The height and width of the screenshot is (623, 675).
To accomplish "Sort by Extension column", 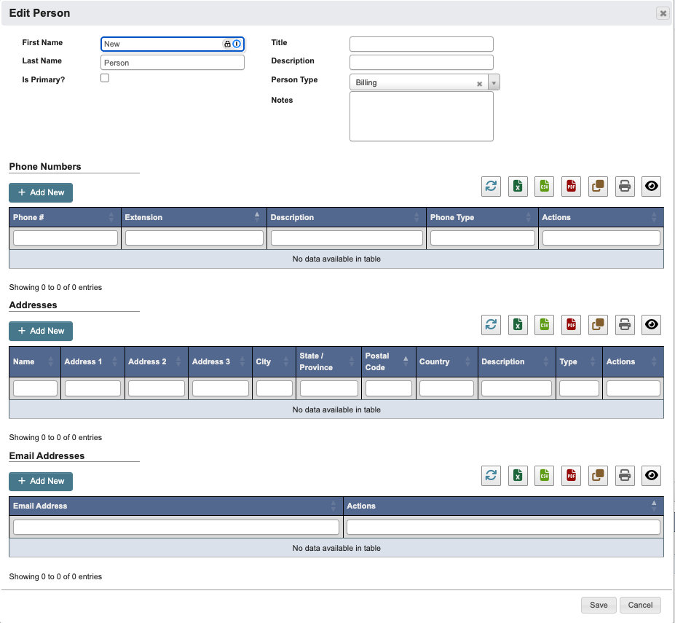I will click(x=194, y=217).
